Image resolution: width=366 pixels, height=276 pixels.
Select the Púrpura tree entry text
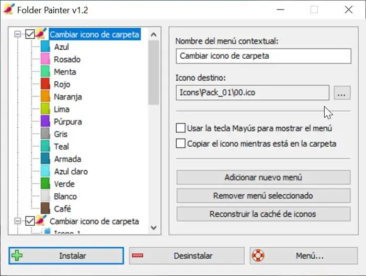(x=68, y=122)
